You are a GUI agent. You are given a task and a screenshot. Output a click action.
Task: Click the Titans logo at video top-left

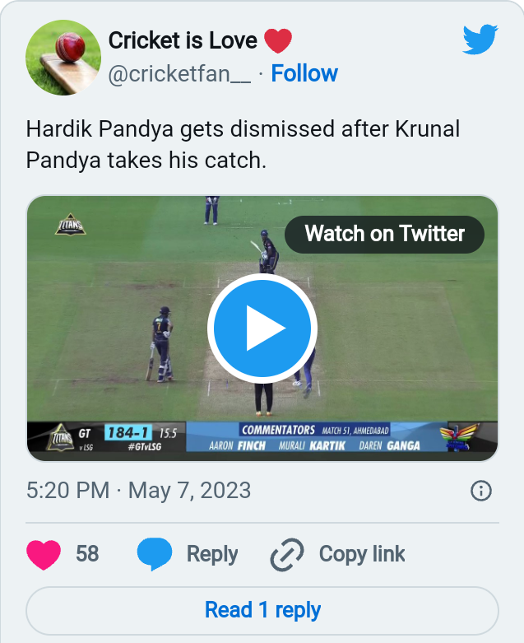click(x=69, y=224)
